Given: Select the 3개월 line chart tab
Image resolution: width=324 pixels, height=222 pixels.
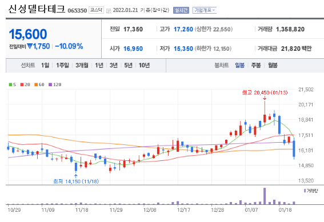Looking at the screenshot, I should coord(82,66).
